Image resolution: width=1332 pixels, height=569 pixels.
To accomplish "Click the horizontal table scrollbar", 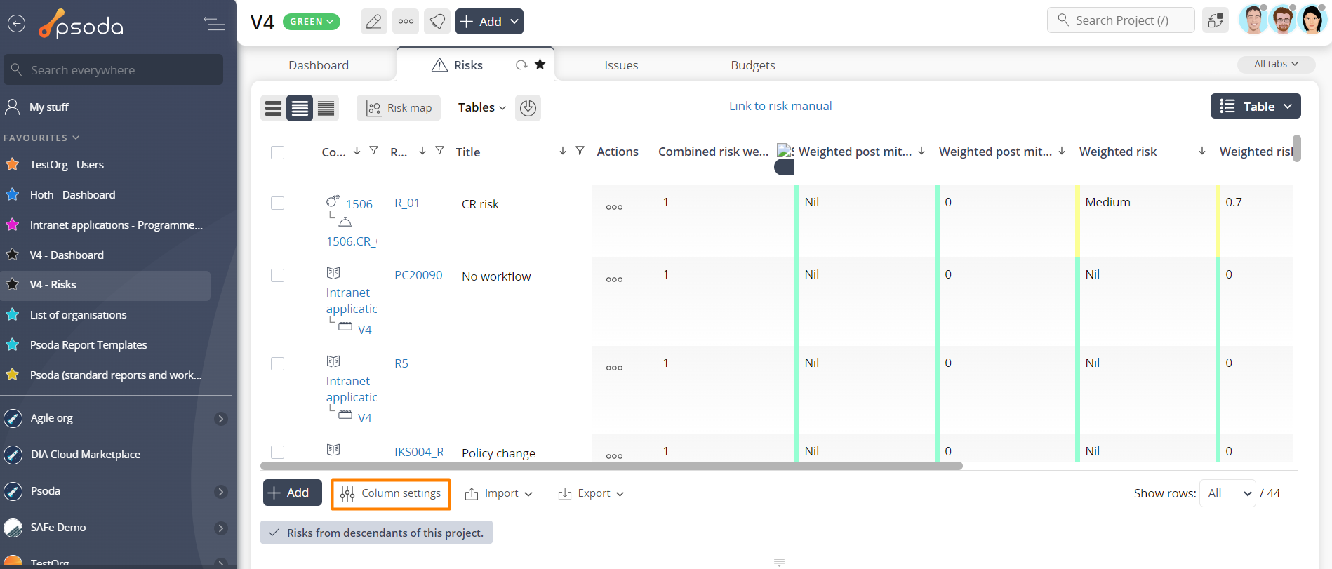I will 611,466.
